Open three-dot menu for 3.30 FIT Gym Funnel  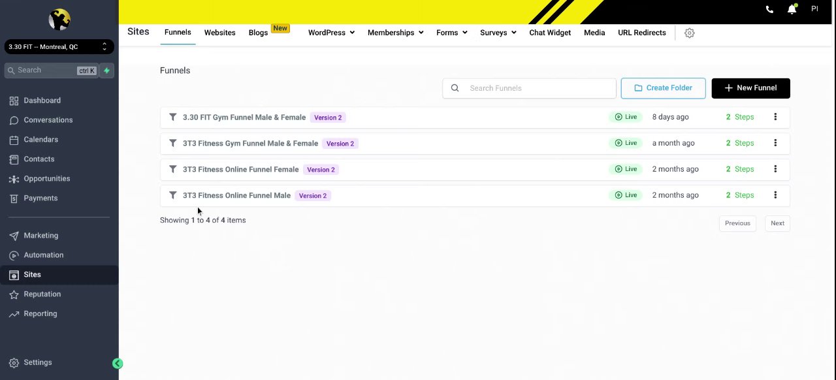tap(775, 117)
